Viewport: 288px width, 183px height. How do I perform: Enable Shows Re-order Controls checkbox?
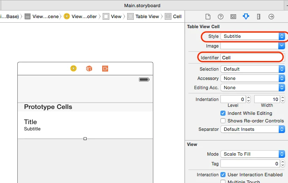pos(223,121)
